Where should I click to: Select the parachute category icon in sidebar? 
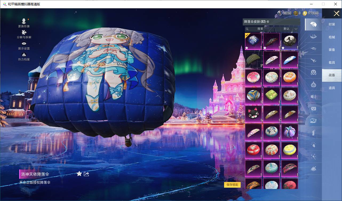tap(313, 25)
